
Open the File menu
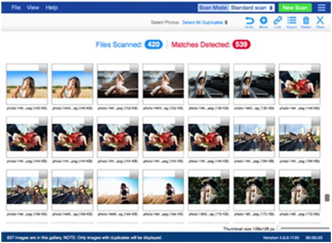[17, 8]
